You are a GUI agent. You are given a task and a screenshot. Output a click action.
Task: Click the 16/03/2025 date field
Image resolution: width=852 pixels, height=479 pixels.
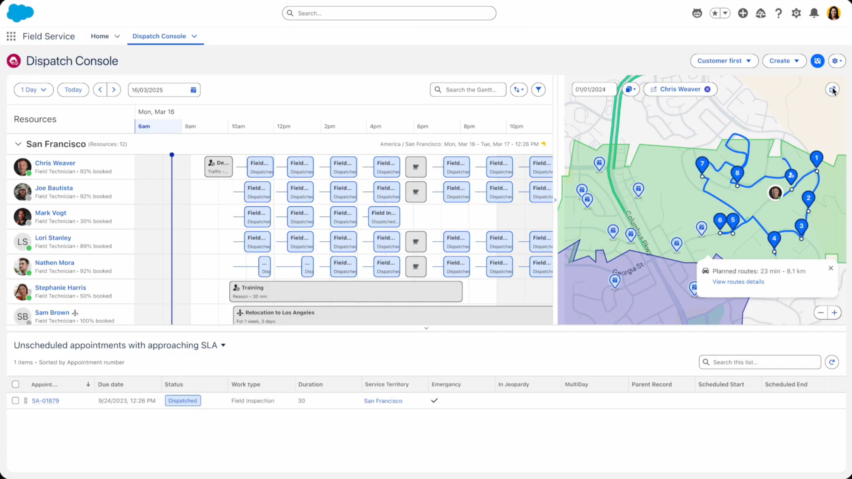[164, 90]
